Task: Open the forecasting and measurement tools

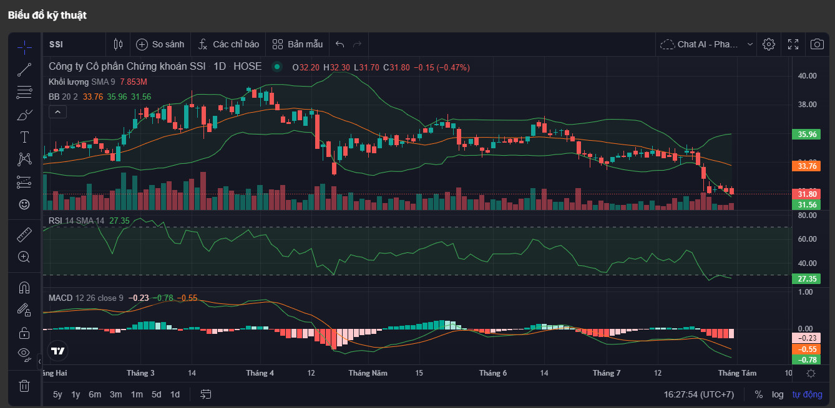Action: (x=24, y=182)
